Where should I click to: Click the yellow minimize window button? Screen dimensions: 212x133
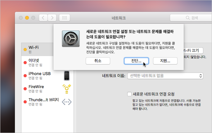click(27, 18)
